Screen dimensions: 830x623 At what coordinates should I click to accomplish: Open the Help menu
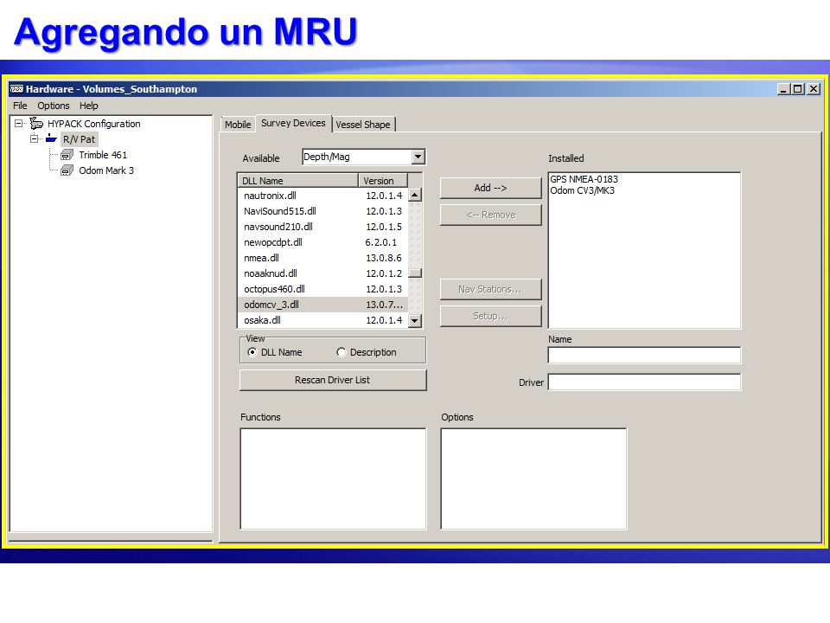(88, 106)
